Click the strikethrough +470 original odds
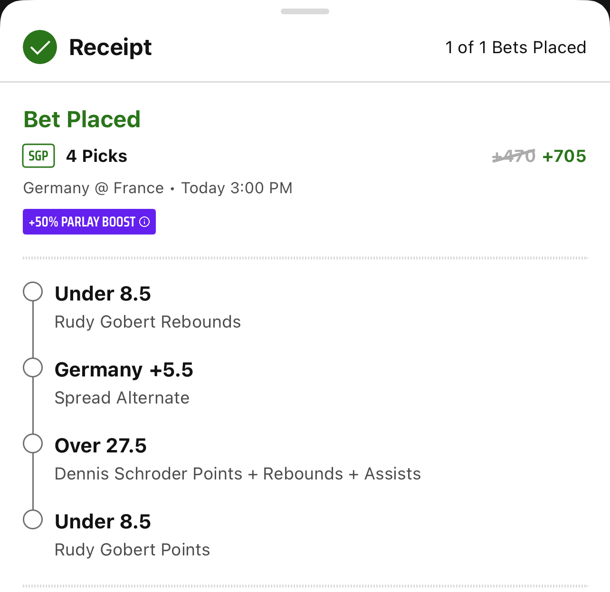Viewport: 610px width, 592px height. [513, 156]
